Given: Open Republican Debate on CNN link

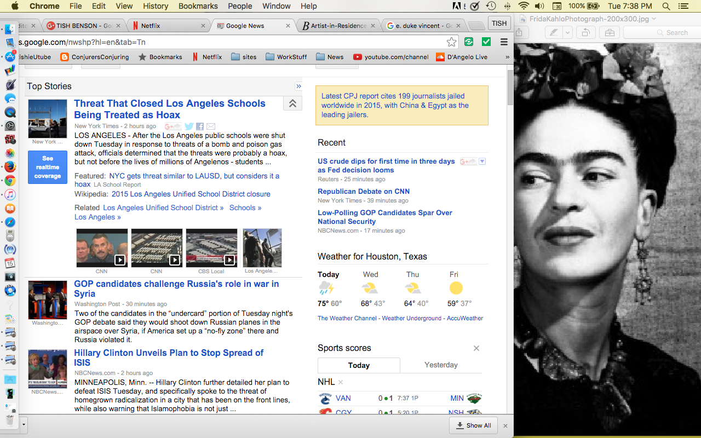Looking at the screenshot, I should coord(364,192).
